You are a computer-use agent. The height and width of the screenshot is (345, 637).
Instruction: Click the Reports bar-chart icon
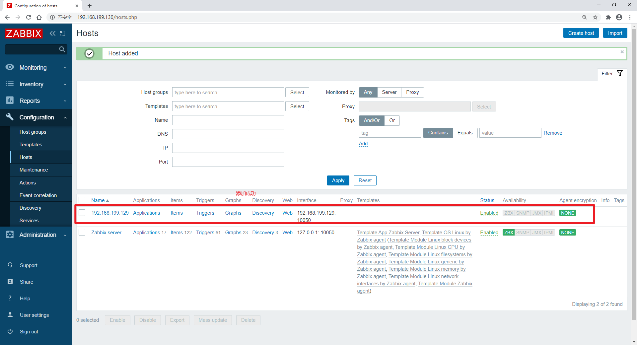(x=10, y=100)
